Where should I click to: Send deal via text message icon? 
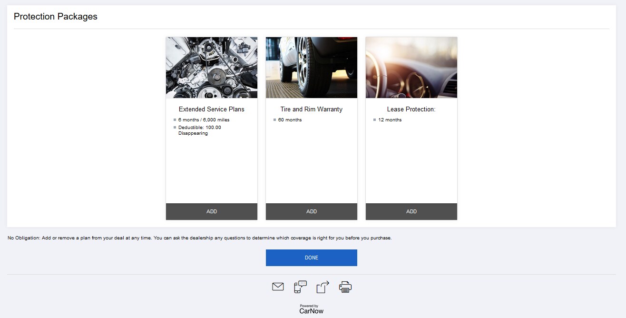pyautogui.click(x=300, y=287)
